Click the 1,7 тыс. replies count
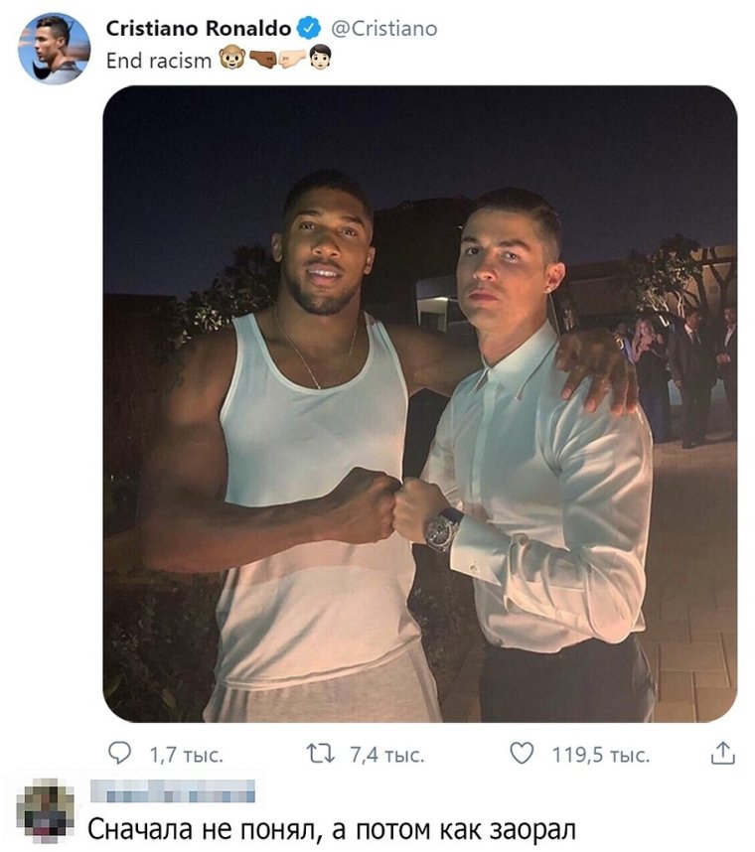This screenshot has height=852, width=755. (186, 756)
